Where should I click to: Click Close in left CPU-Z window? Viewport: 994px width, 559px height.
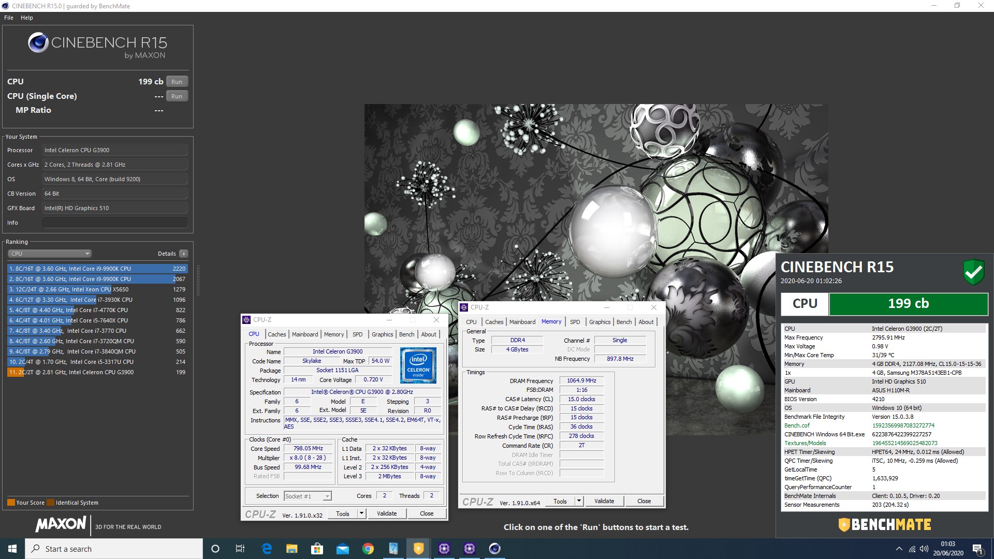[x=427, y=514]
